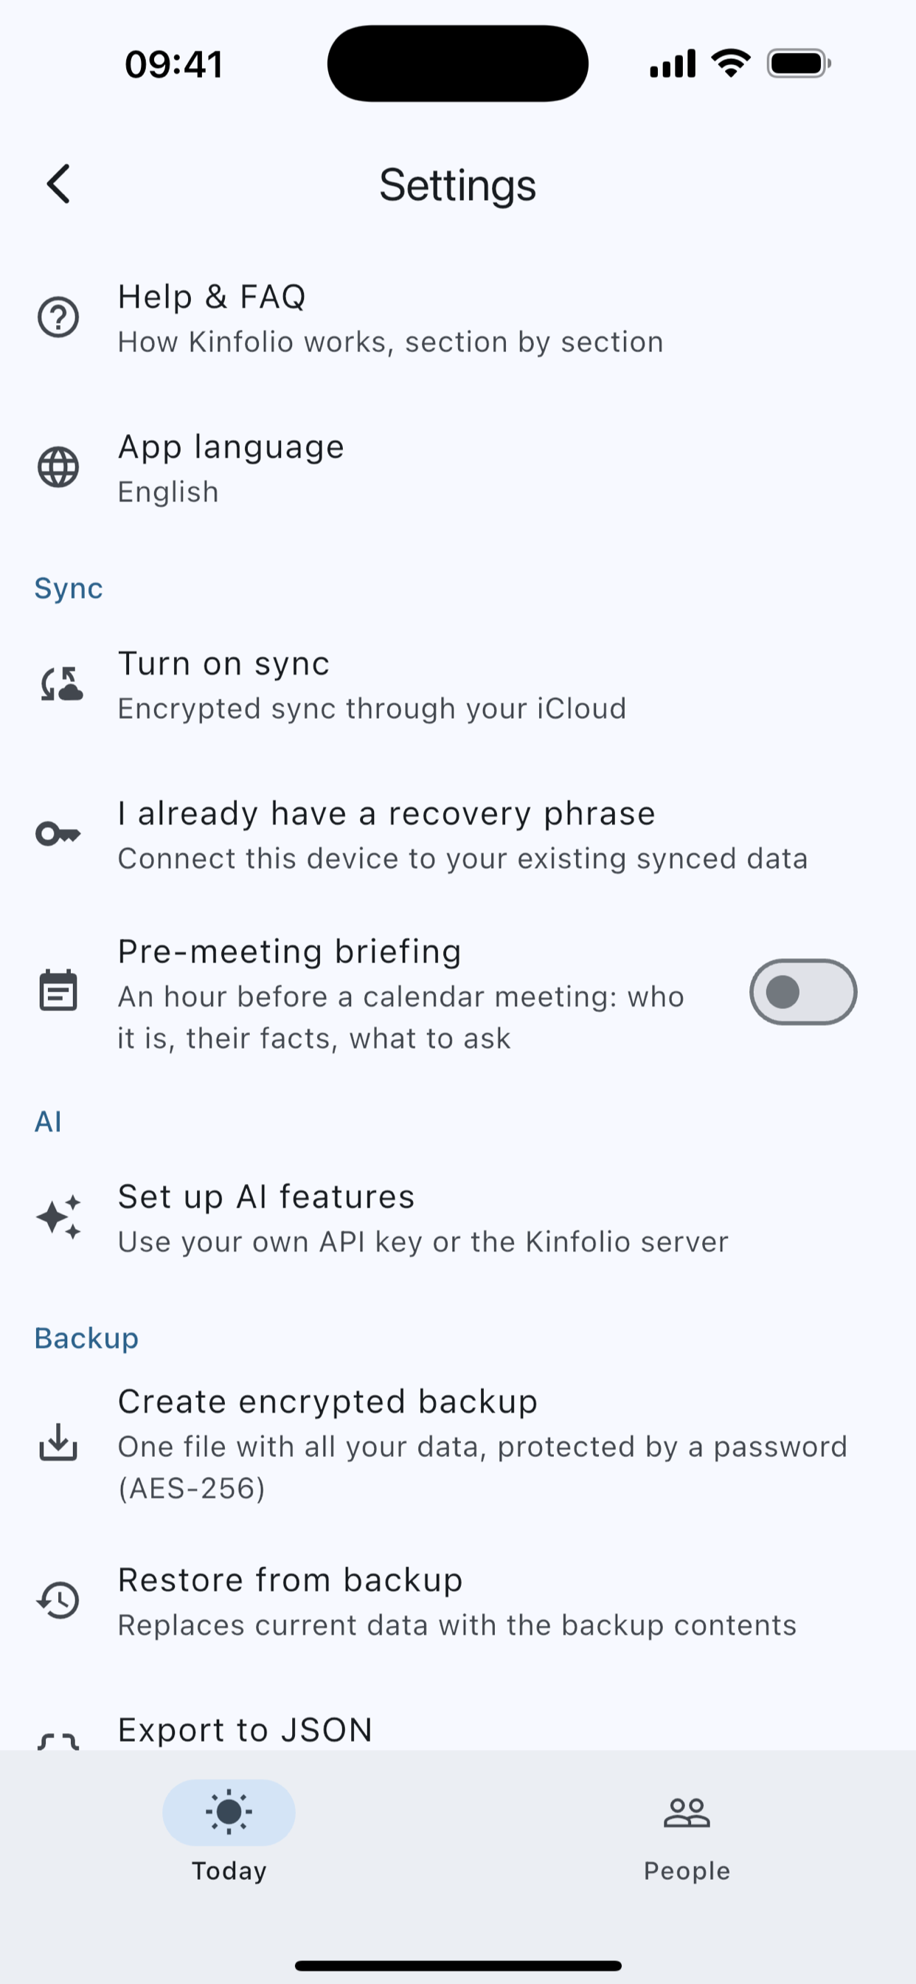Open Turn on sync option

pyautogui.click(x=458, y=686)
